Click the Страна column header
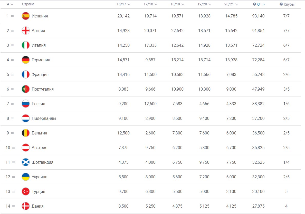 28,4
